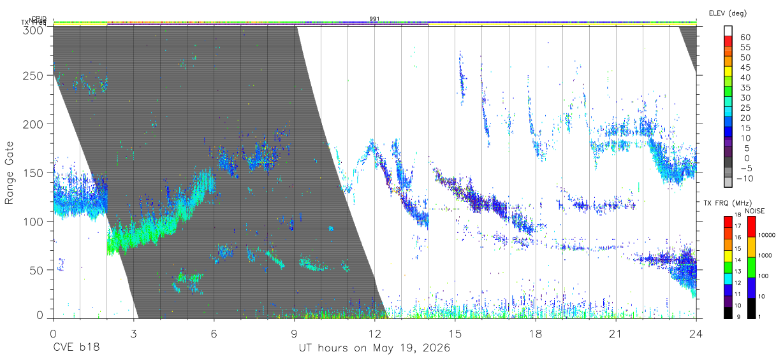Click the 15 hour tick on UT axis
The height and width of the screenshot is (361, 783).
tap(455, 334)
